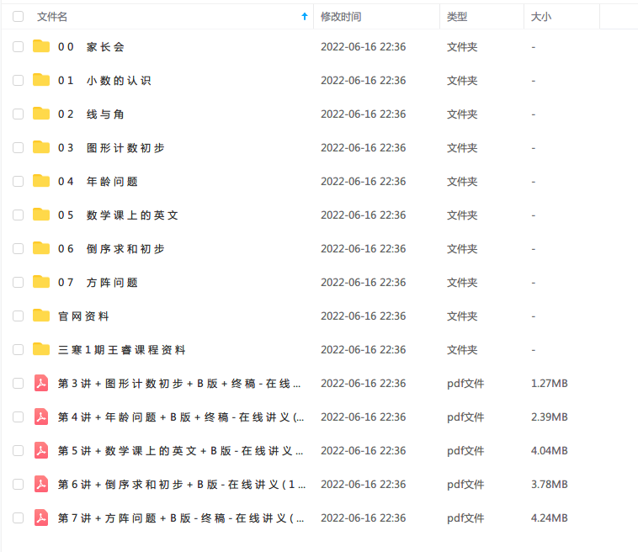Image resolution: width=638 pixels, height=552 pixels.
Task: Open file 第6讲+倒序求和初步+B版
Action: pos(182,485)
